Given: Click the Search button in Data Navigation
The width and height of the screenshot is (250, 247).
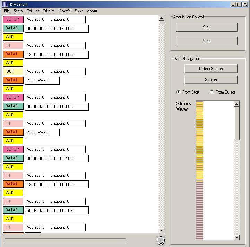Looking at the screenshot, I should pos(211,80).
